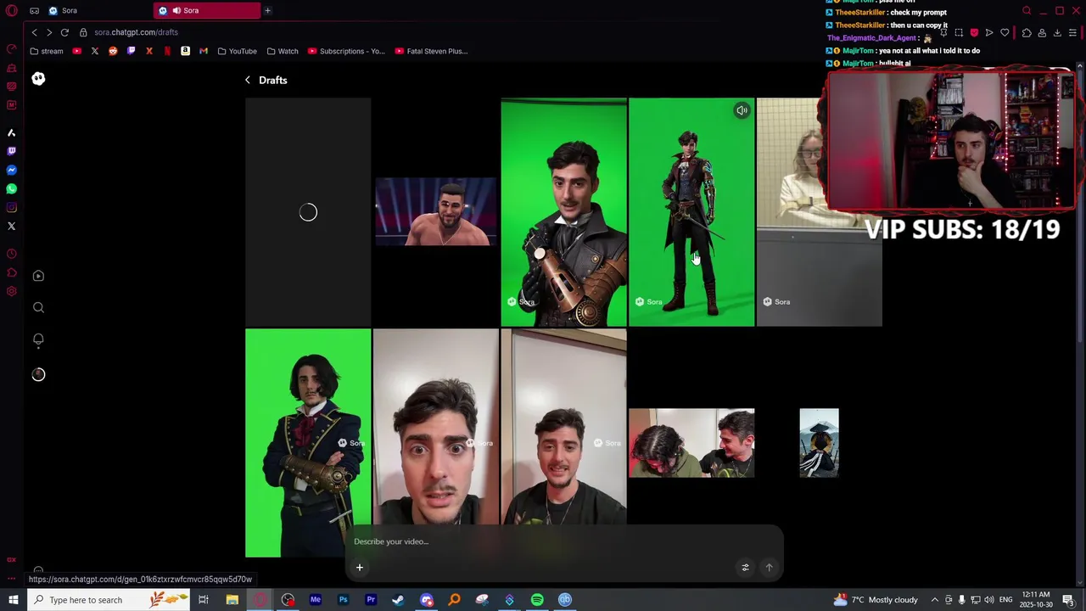Screen dimensions: 1086x611
Task: Open the profile avatar in Sora sidebar
Action: (x=38, y=374)
